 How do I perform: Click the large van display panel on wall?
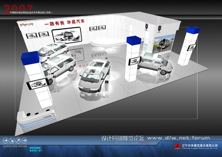click(67, 35)
